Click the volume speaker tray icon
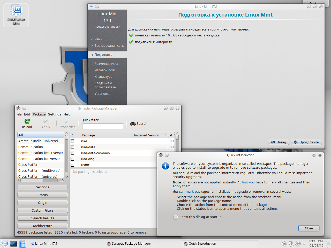The image size is (331, 248). 283,244
